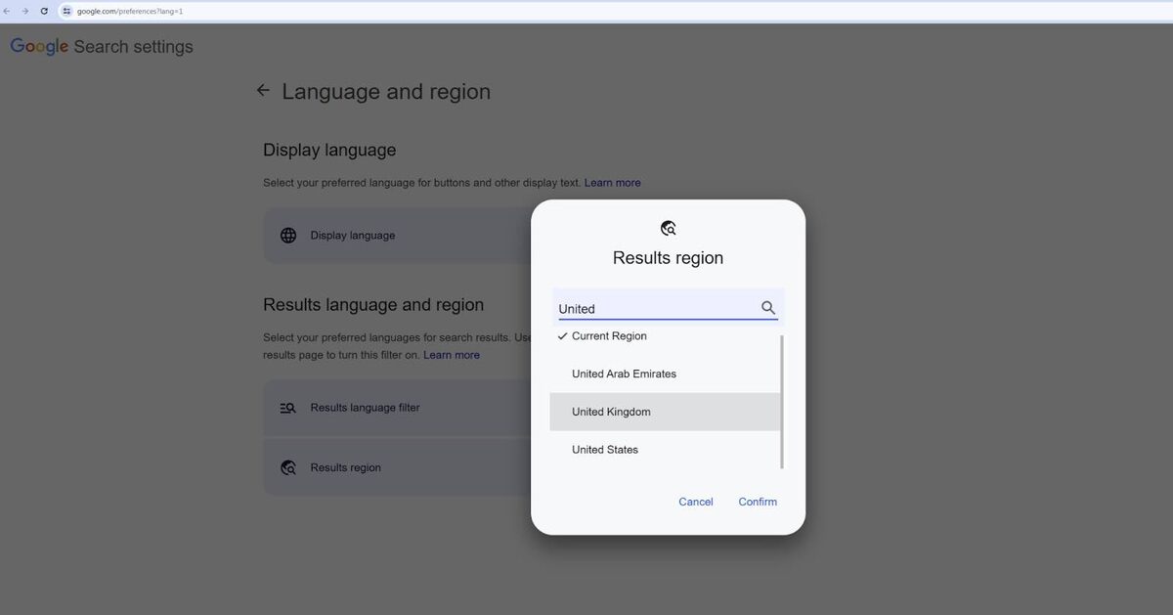Viewport: 1173px width, 615px height.
Task: Click the Results language filter icon
Action: [287, 409]
